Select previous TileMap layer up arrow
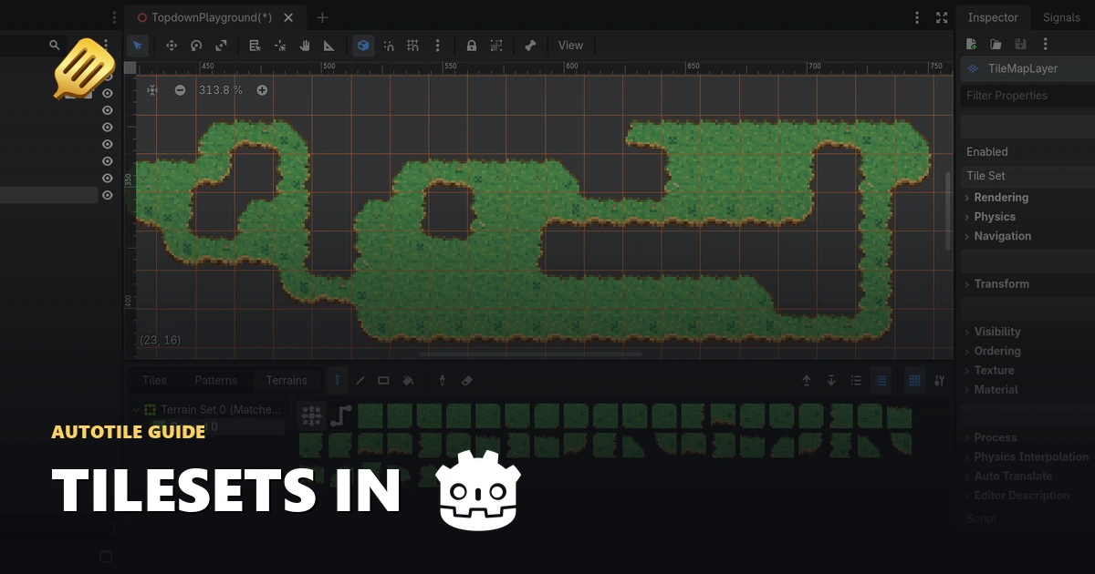The image size is (1095, 574). click(807, 381)
